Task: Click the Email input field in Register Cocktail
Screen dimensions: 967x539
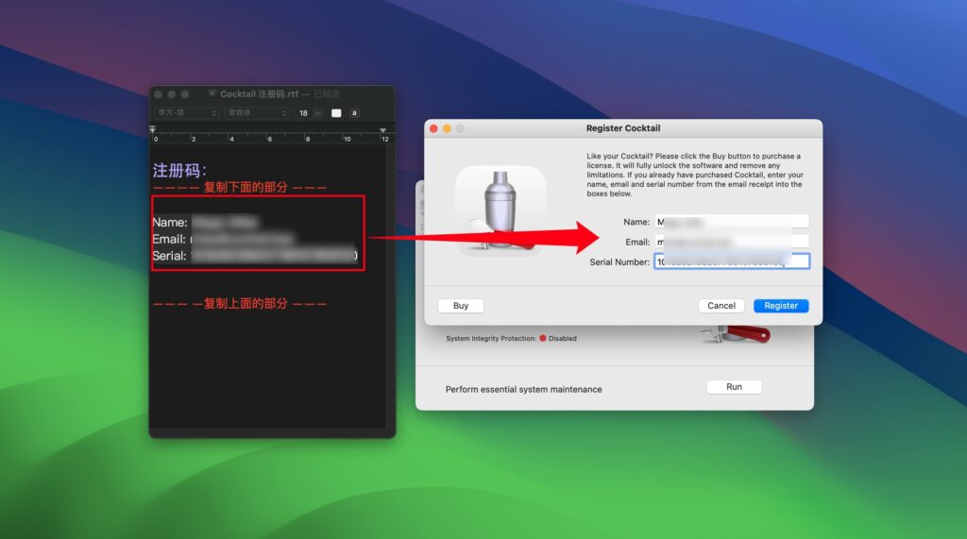Action: point(732,242)
